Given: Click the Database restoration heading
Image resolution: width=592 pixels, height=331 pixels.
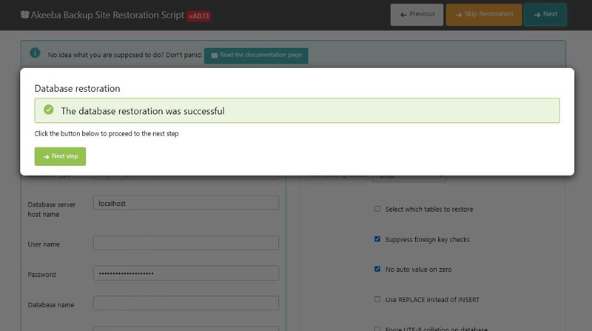Looking at the screenshot, I should 78,88.
